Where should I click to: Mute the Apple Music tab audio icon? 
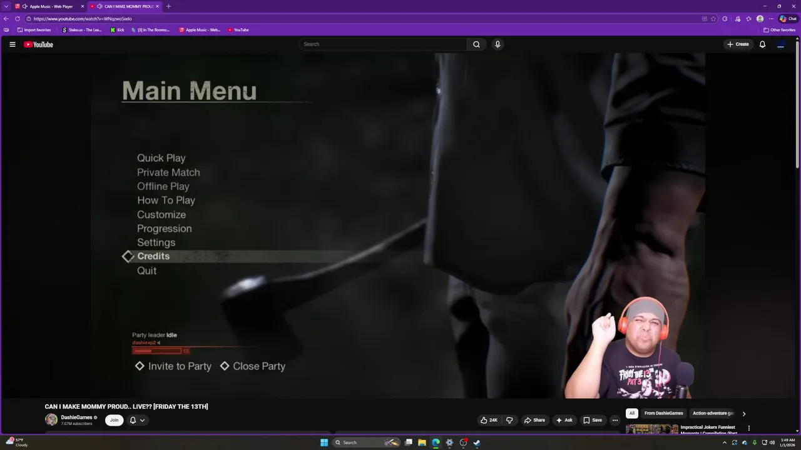click(24, 6)
